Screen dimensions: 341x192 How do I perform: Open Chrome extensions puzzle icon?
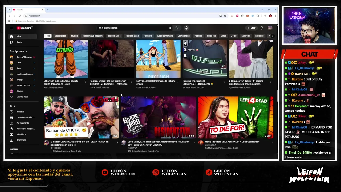pyautogui.click(x=258, y=16)
